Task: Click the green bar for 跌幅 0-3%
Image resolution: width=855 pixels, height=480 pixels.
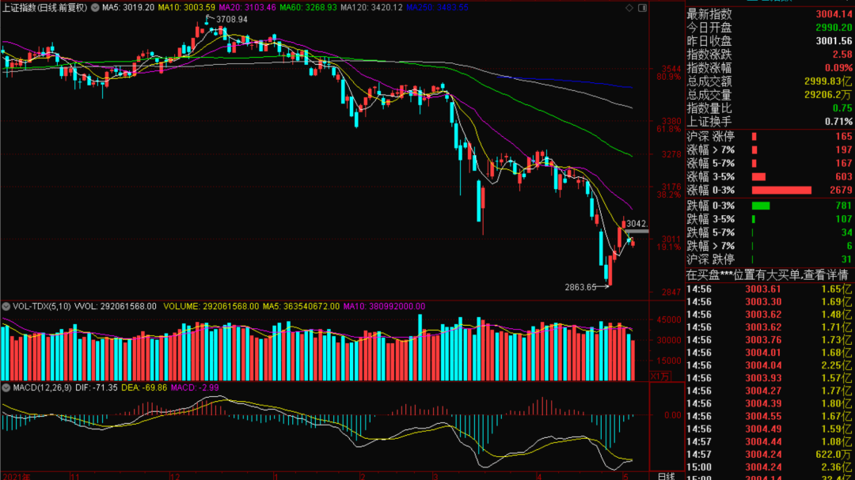Action: click(762, 206)
